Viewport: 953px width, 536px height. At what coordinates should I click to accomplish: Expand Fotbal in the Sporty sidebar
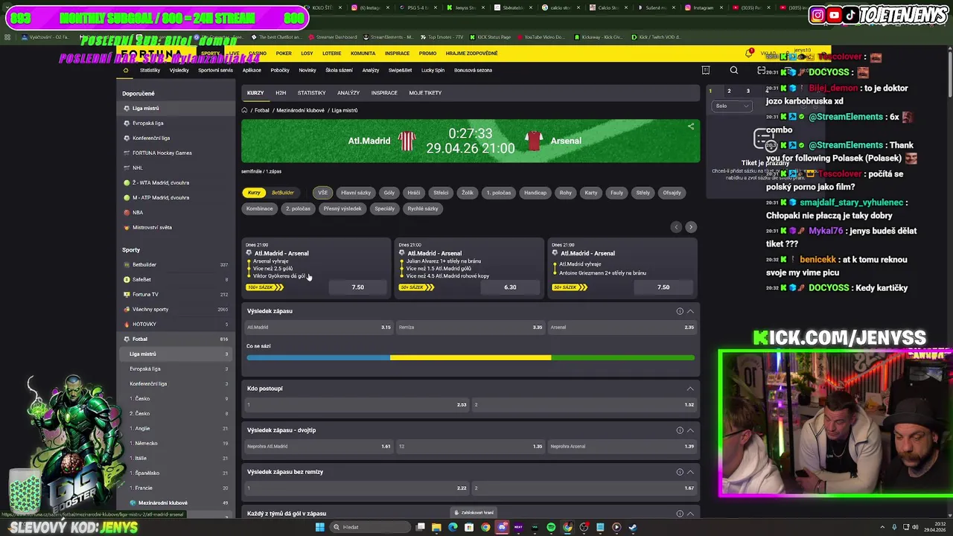[x=176, y=339]
